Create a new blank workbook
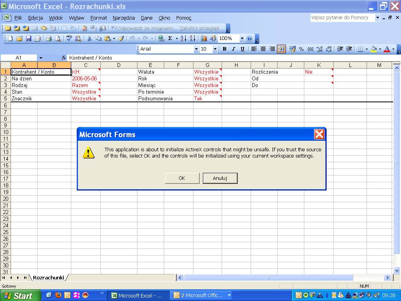The height and width of the screenshot is (301, 401). pyautogui.click(x=10, y=39)
